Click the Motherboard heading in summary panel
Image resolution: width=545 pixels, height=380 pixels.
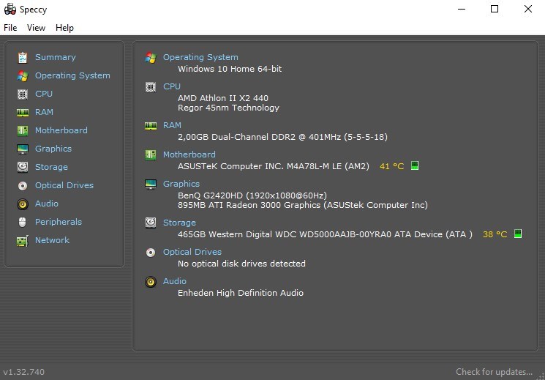[x=189, y=154]
